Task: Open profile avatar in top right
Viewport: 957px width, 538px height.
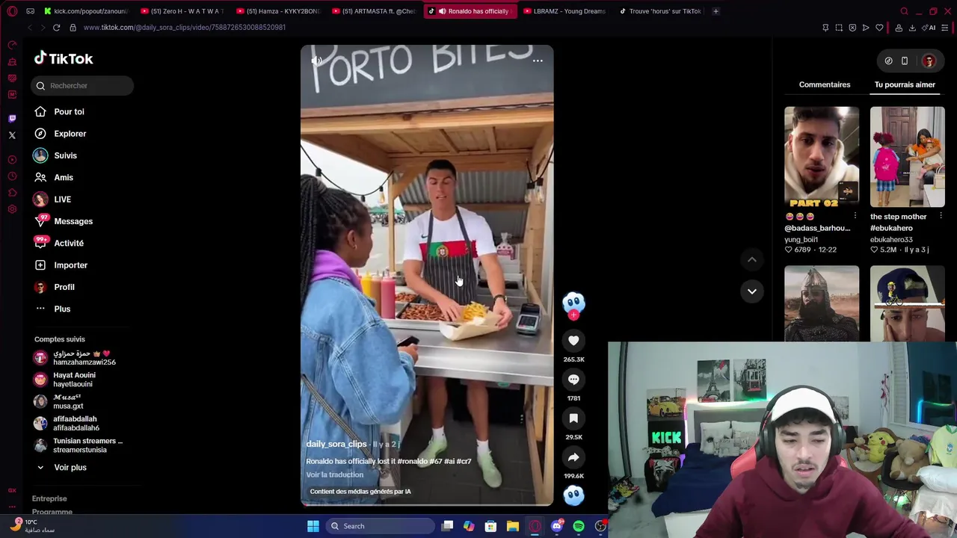Action: 929,61
